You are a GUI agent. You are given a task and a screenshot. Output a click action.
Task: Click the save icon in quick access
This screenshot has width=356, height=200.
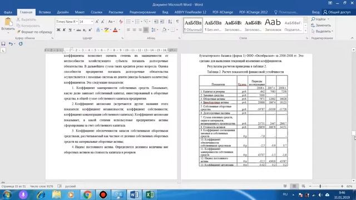[x=3, y=44]
